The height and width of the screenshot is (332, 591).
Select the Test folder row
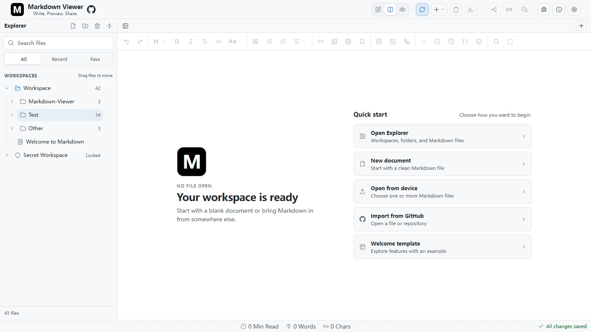coord(60,115)
